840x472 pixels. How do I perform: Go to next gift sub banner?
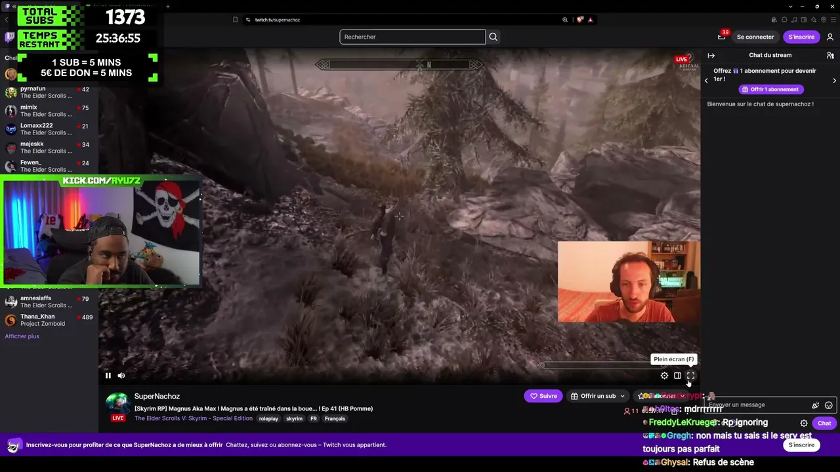(835, 81)
